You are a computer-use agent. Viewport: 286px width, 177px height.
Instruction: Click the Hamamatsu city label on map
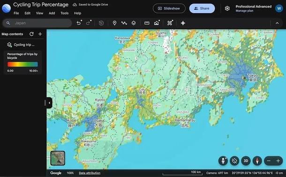(x=185, y=123)
